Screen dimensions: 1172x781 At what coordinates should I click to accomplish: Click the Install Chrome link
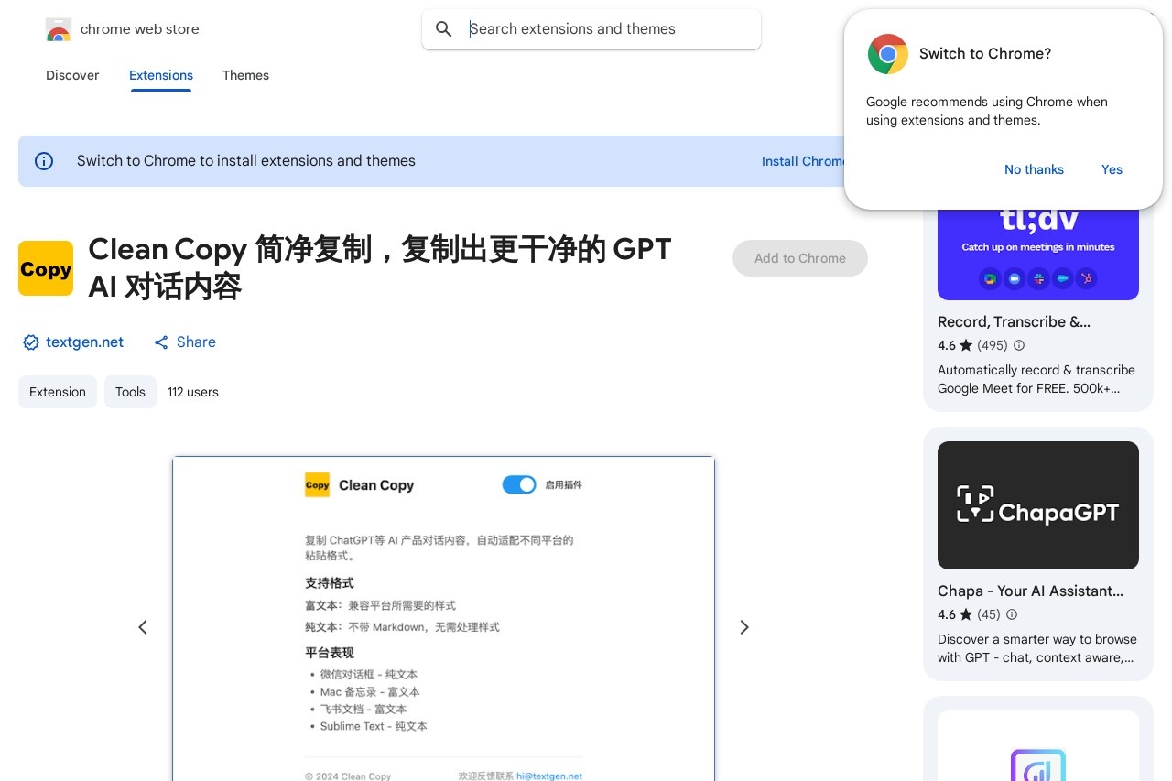point(803,161)
